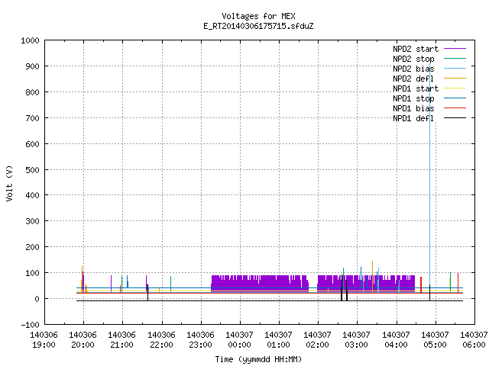Click the y-axis tick value 900
This screenshot has height=366, width=489.
tap(32, 66)
